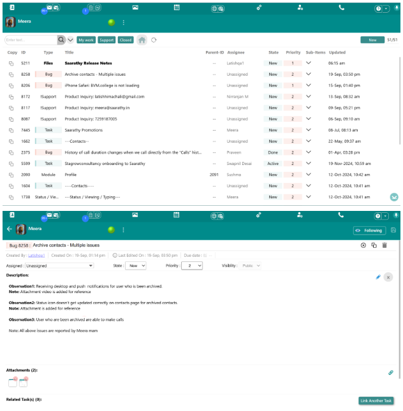Click the home icon in the filter bar
The height and width of the screenshot is (411, 403).
[x=142, y=40]
